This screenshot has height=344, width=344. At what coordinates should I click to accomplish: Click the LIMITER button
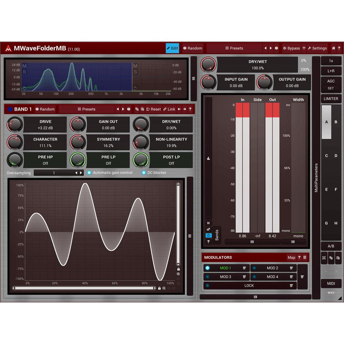point(331,99)
